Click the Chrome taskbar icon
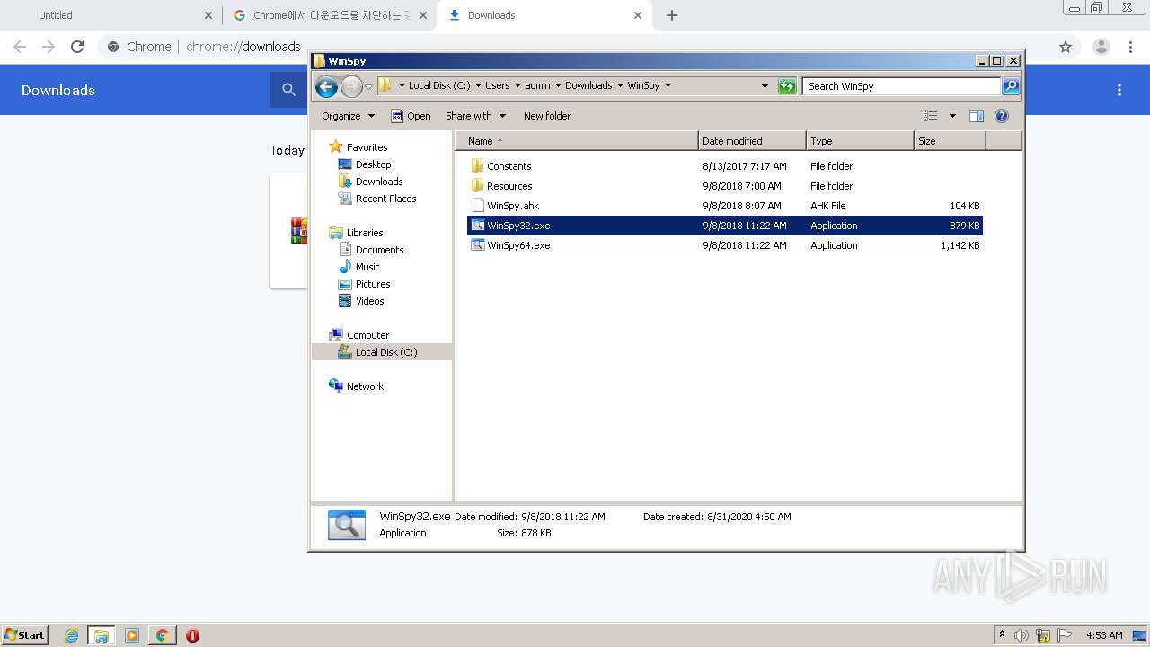The height and width of the screenshot is (647, 1150). [162, 635]
